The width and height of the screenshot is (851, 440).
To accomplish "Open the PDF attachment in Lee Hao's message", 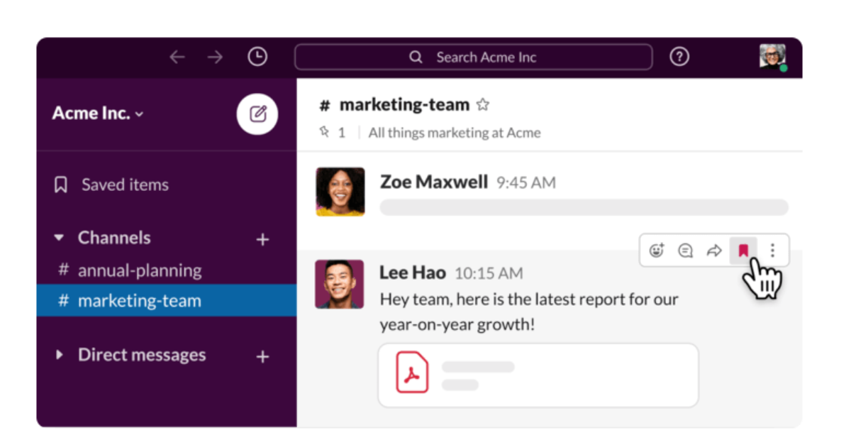I will click(x=413, y=372).
